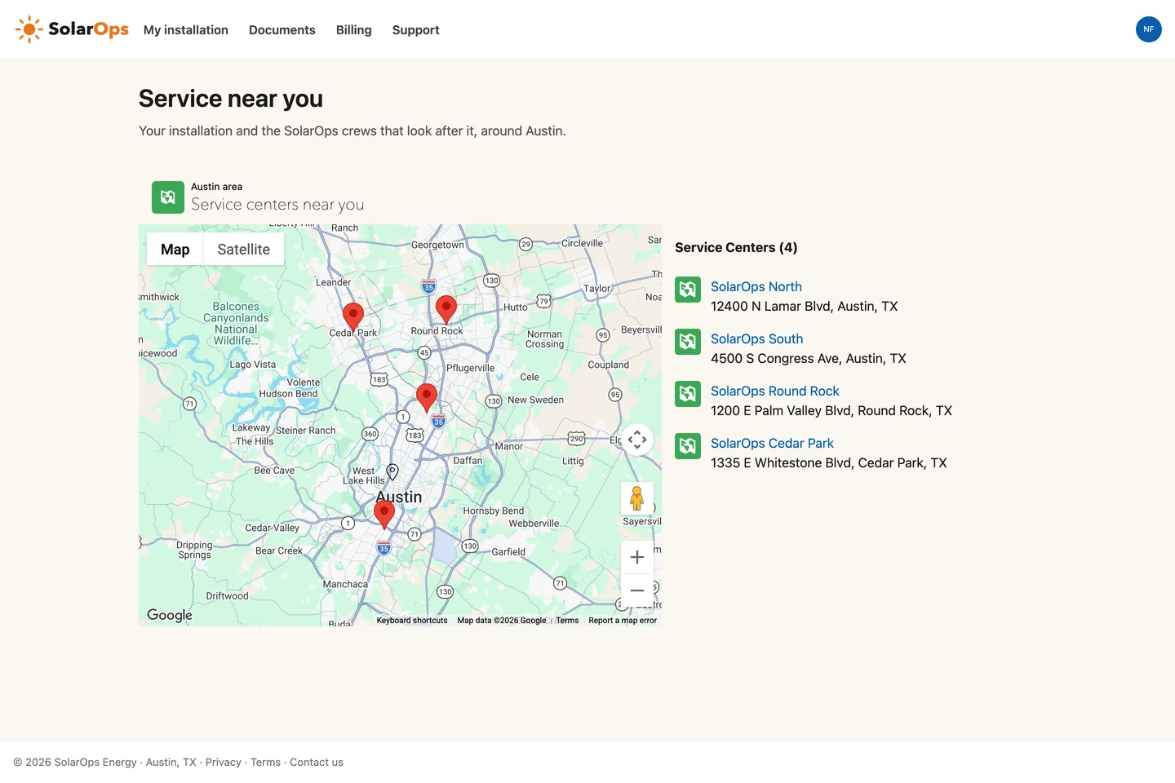Click Contact us in the footer
Screen dimensions: 1175x783
[317, 763]
